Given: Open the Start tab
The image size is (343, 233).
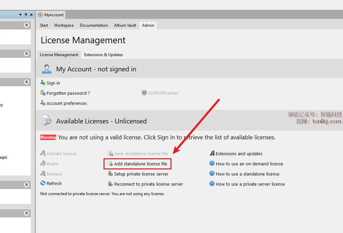Looking at the screenshot, I should coord(44,25).
